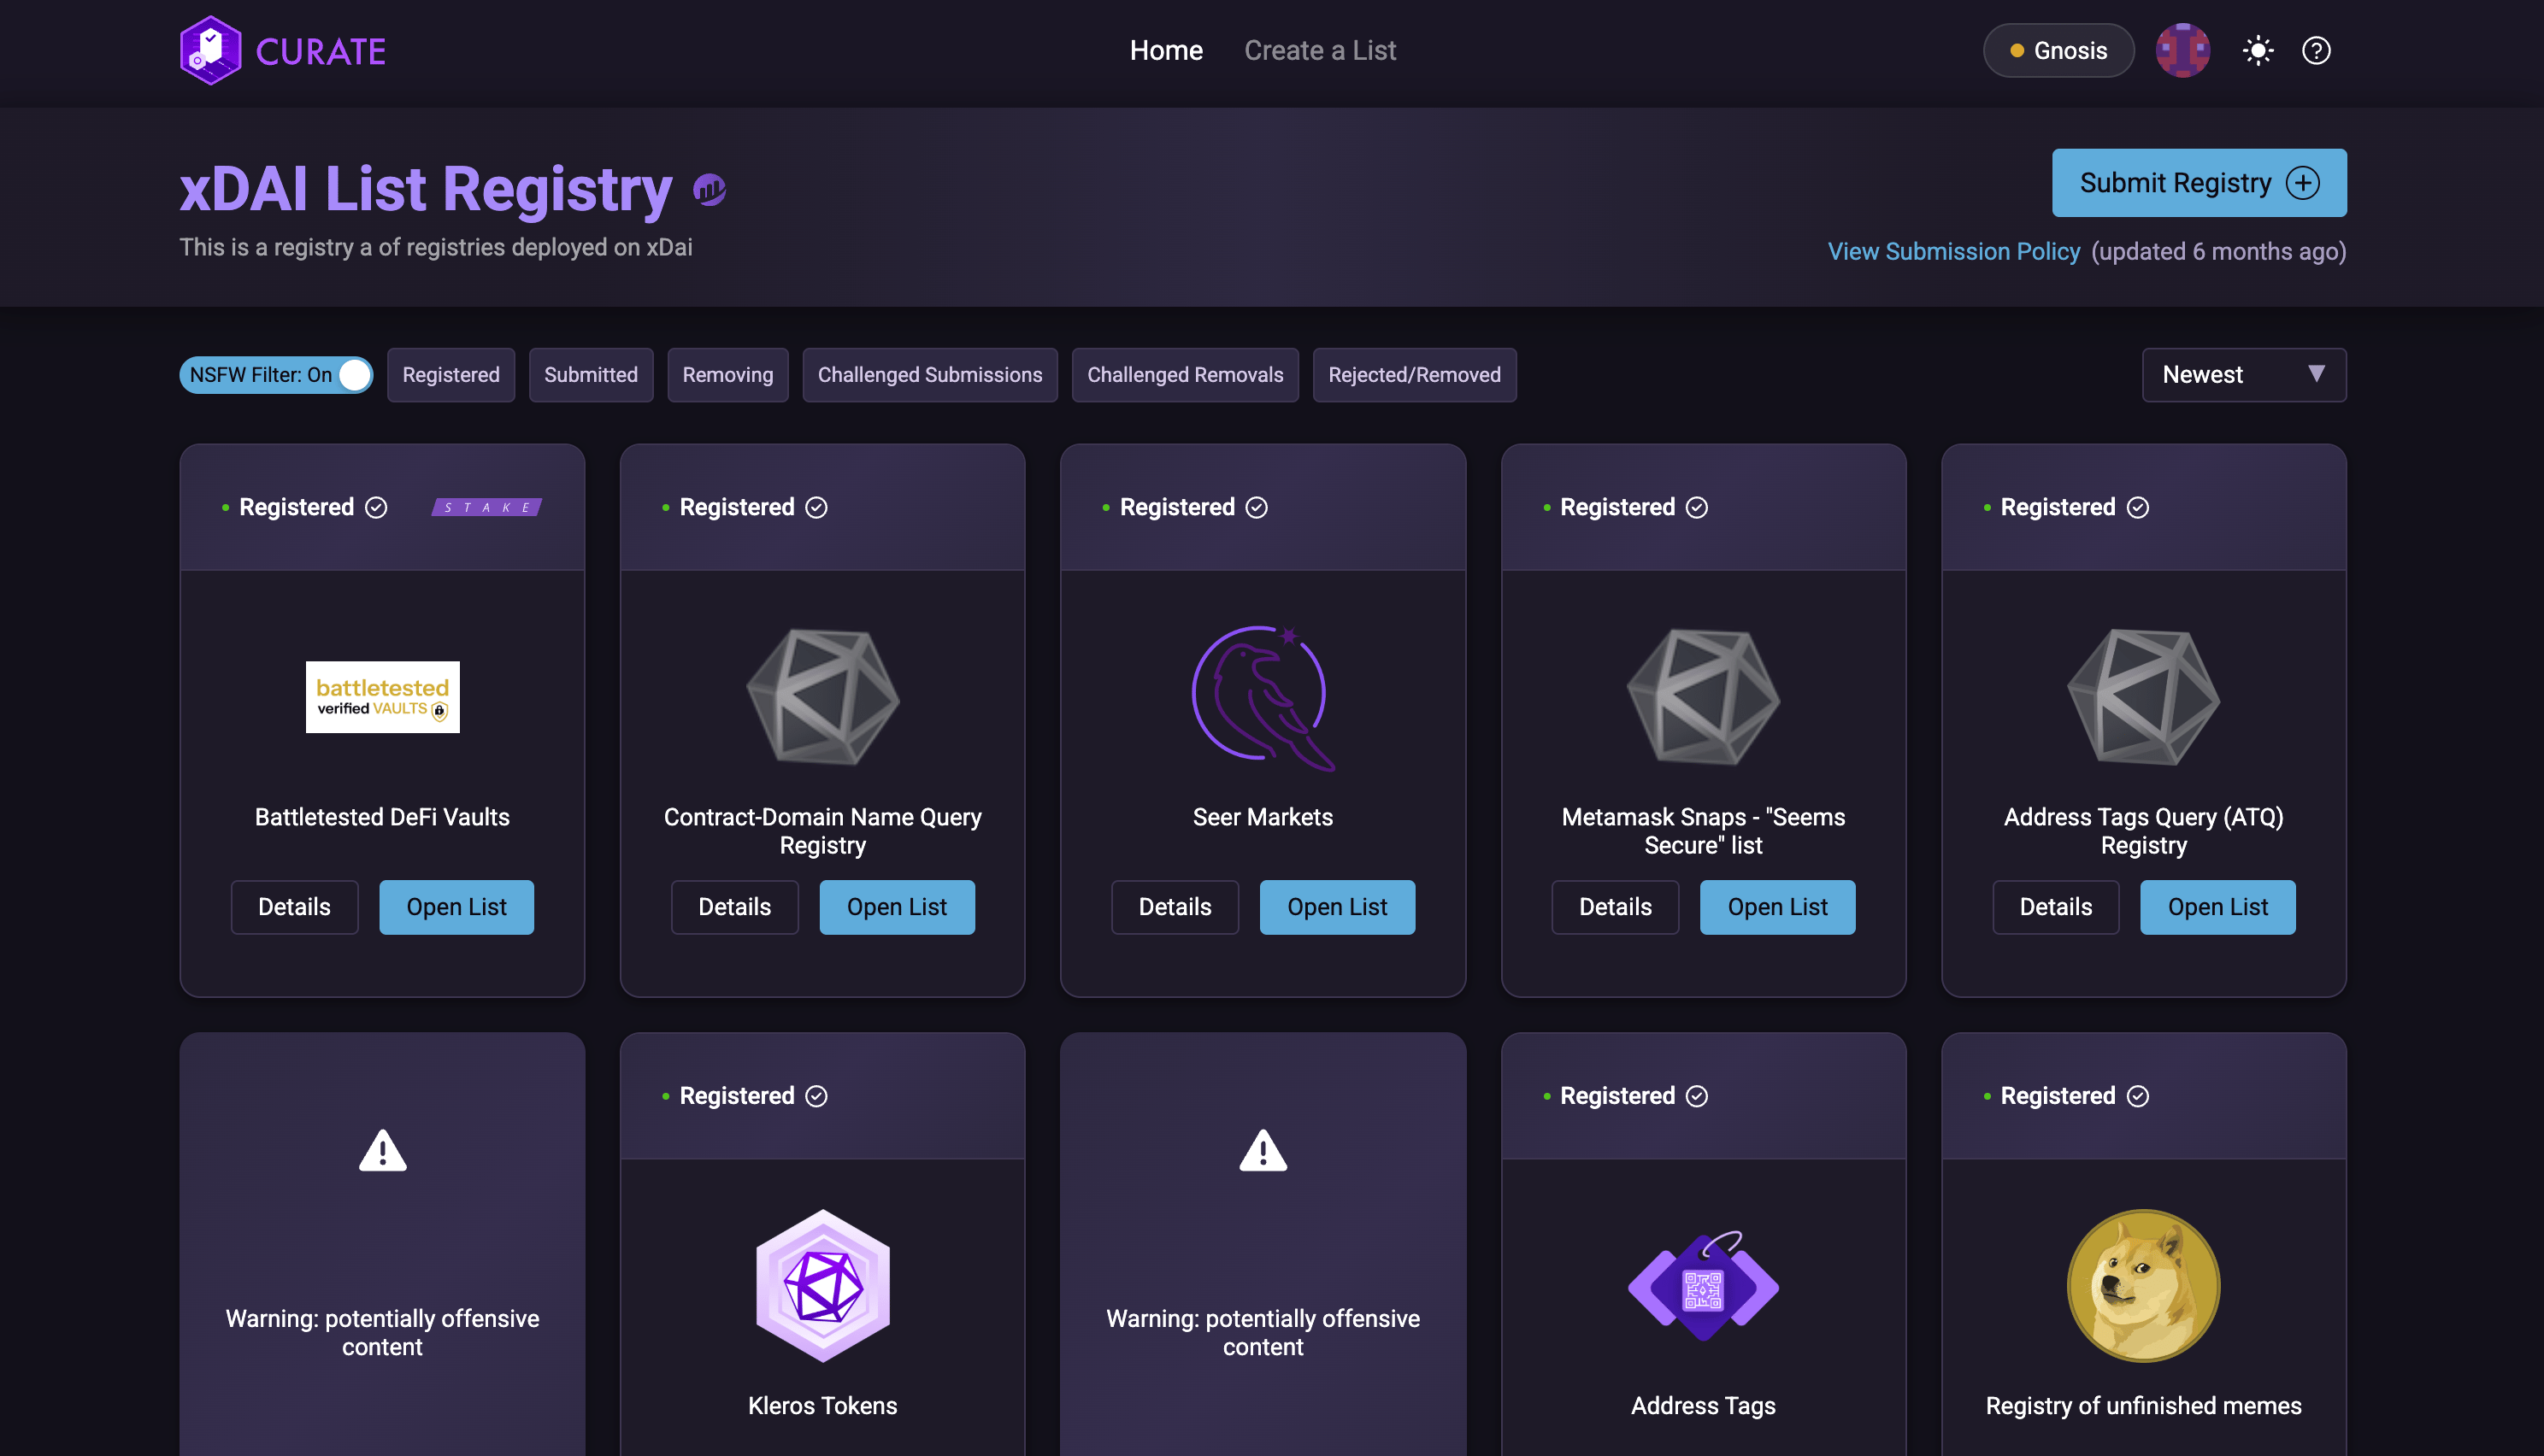Click the Registered checkmark icon on Seer Markets card
2544x1456 pixels.
1257,508
